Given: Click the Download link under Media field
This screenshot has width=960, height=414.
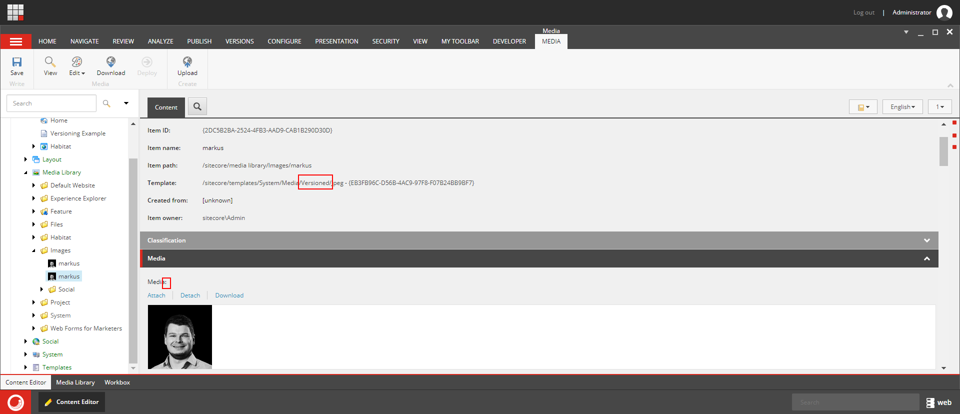Looking at the screenshot, I should pos(229,295).
